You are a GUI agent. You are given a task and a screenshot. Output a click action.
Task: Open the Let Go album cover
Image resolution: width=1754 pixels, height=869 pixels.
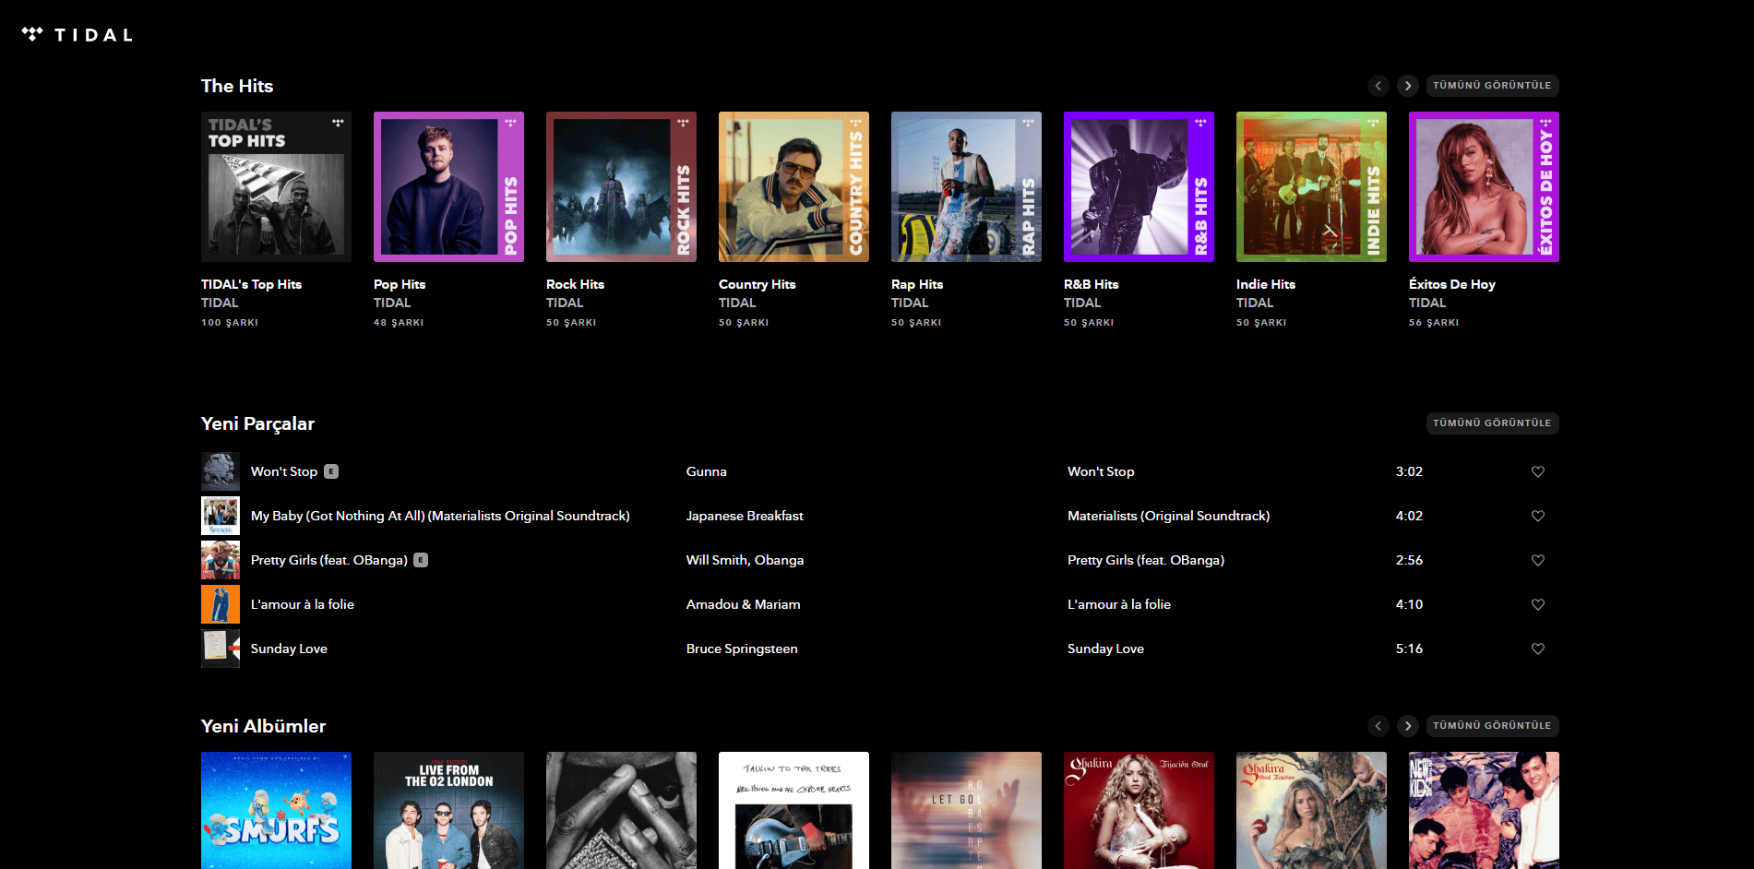pos(966,810)
